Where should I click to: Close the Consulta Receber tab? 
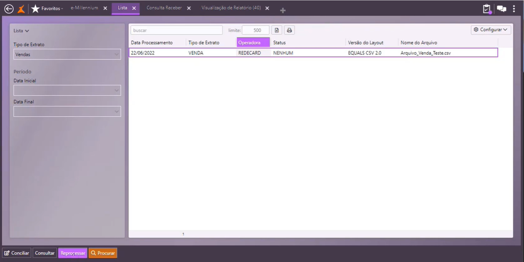coord(189,8)
